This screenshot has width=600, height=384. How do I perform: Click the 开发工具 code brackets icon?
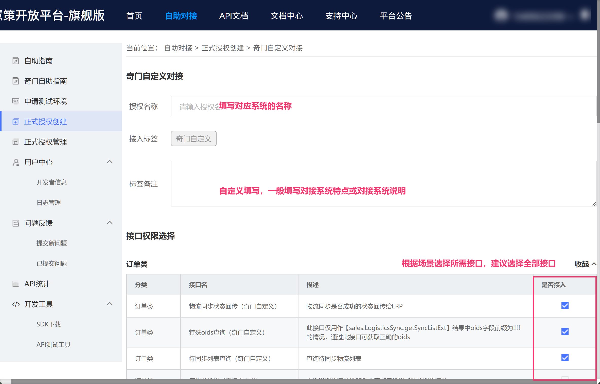[16, 304]
